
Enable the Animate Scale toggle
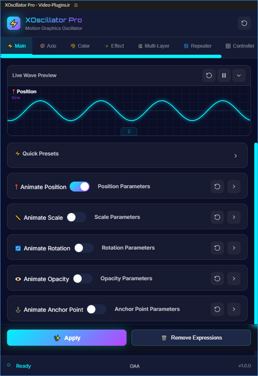tap(76, 217)
